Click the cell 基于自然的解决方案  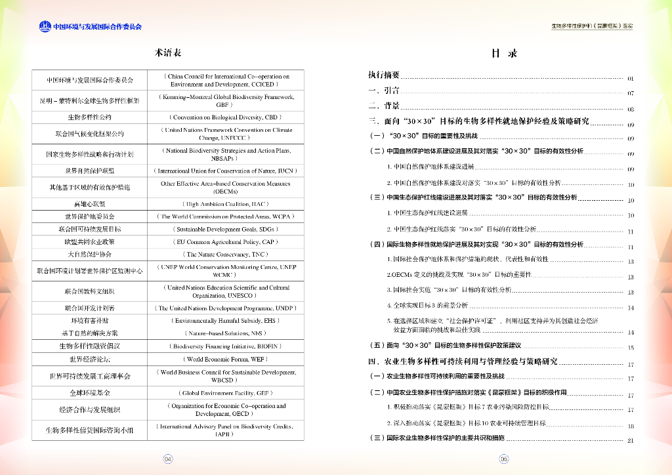pos(89,333)
